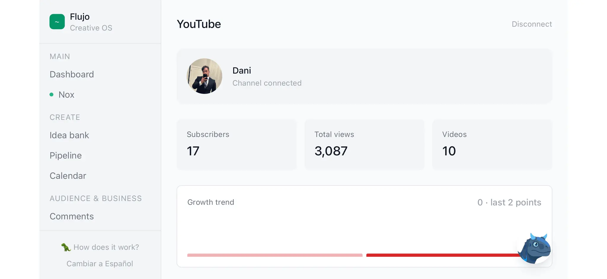Click Dani's channel profile picture
This screenshot has width=607, height=279.
pos(205,76)
